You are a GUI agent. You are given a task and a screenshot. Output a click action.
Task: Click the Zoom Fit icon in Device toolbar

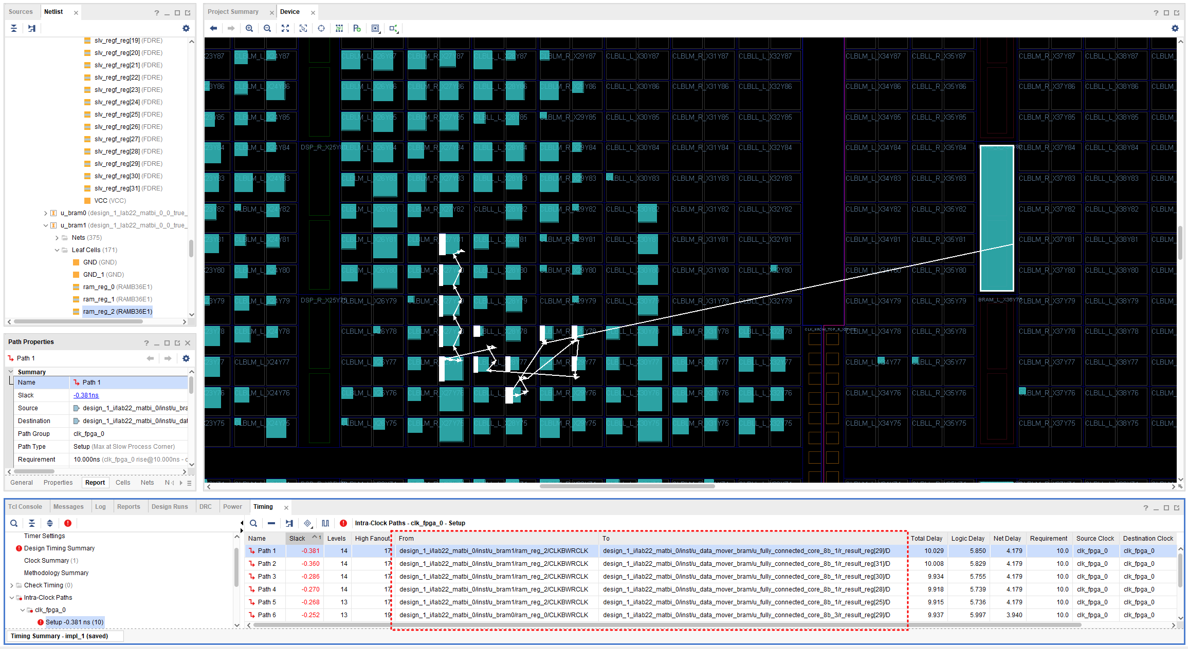pos(285,28)
